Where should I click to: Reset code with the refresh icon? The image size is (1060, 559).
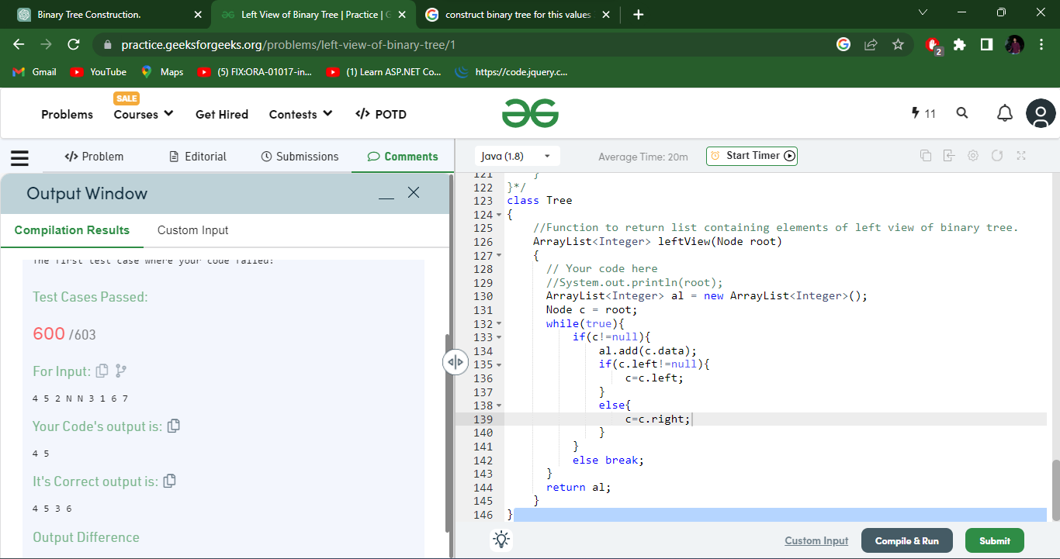tap(997, 156)
